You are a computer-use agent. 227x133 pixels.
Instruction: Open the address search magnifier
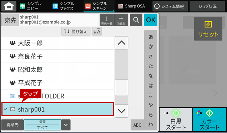(x=136, y=20)
